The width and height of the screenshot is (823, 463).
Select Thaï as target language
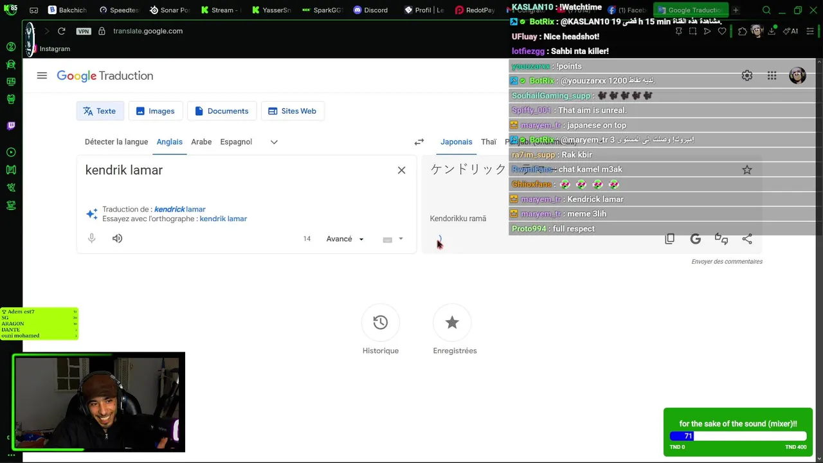(489, 142)
